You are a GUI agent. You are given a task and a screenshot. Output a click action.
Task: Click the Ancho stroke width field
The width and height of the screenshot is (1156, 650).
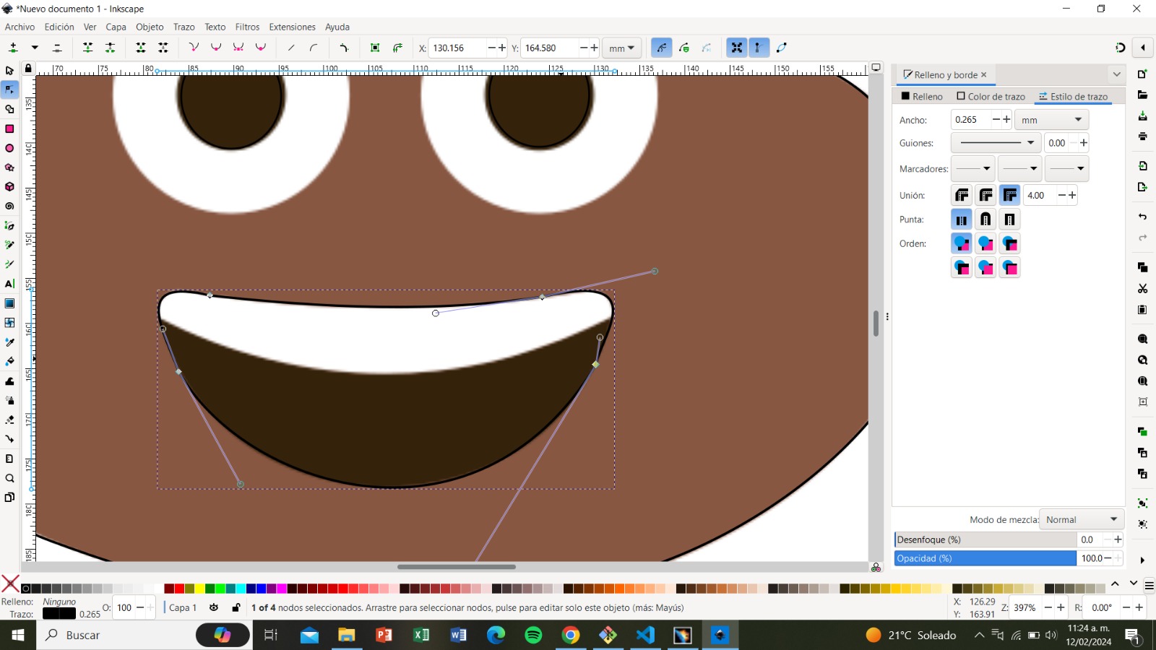pos(971,120)
